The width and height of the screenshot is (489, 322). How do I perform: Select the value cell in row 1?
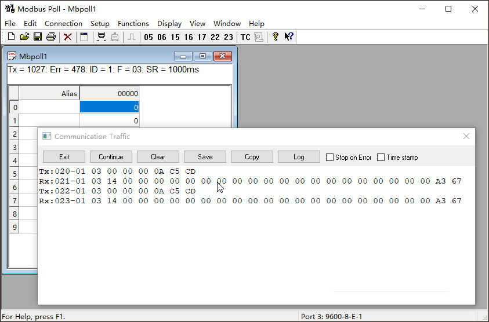click(x=109, y=120)
